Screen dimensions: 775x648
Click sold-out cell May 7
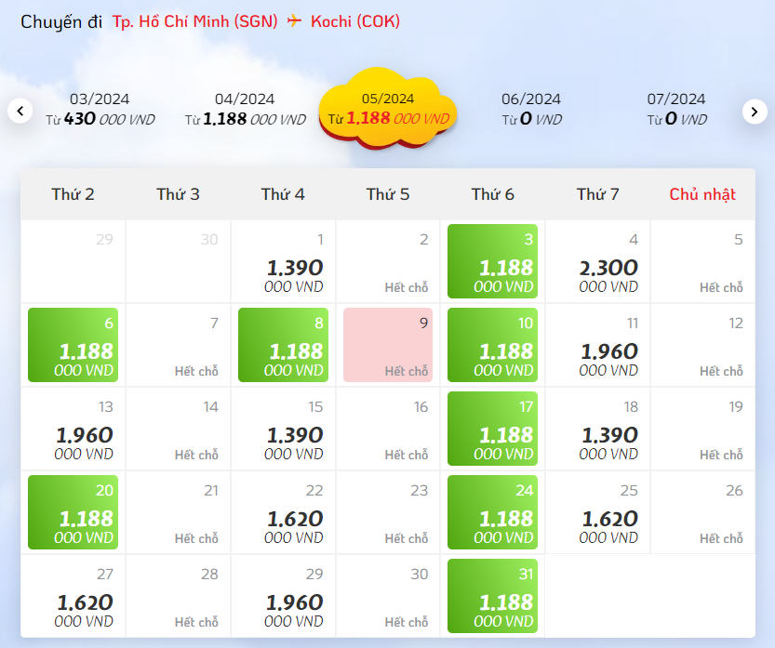click(178, 345)
